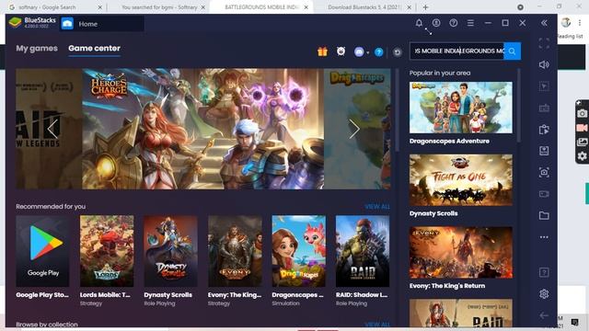Open the three dots more options in side toolbar
The height and width of the screenshot is (331, 589).
coord(544,237)
